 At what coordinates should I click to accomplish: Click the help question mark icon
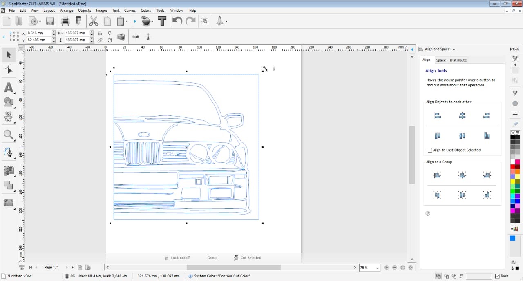click(428, 213)
